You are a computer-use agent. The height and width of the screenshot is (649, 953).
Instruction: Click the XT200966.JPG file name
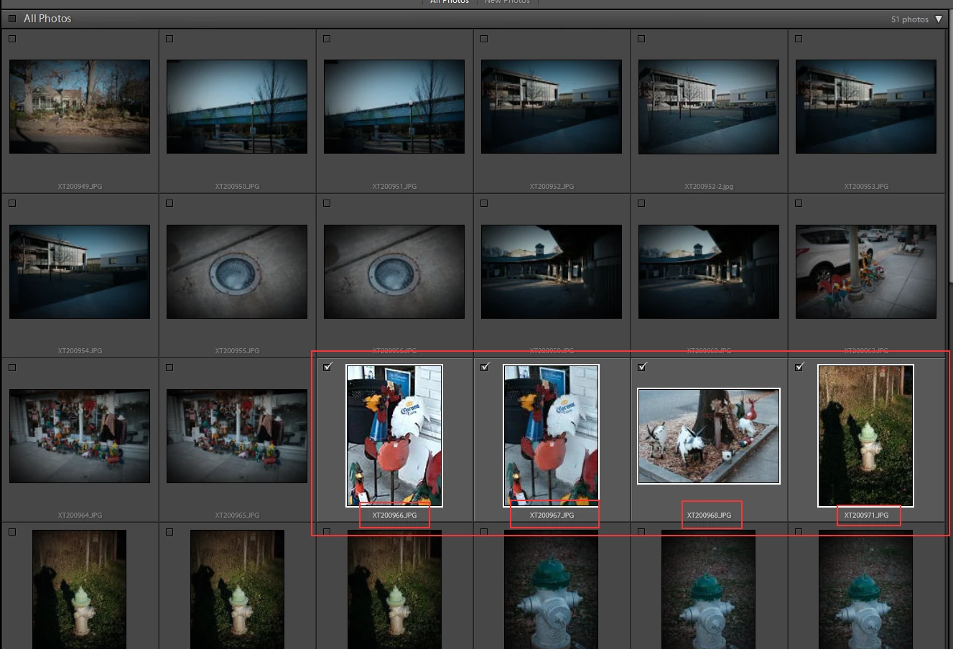pyautogui.click(x=394, y=515)
